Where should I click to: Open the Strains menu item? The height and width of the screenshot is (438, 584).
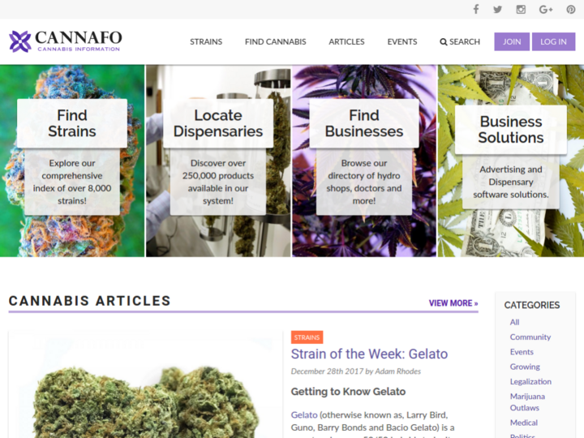206,41
